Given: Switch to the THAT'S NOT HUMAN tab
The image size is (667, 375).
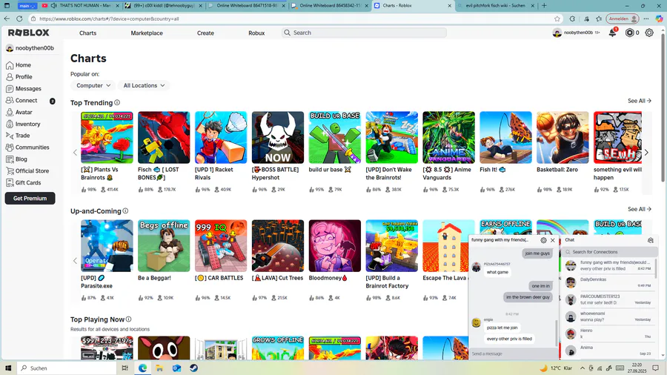Looking at the screenshot, I should coord(81,5).
